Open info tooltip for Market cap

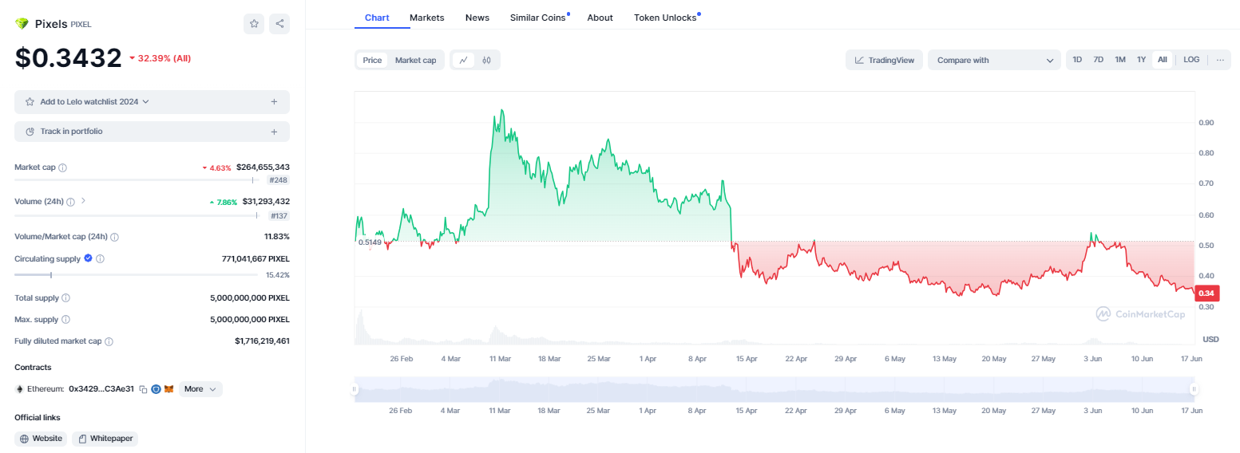pos(62,167)
